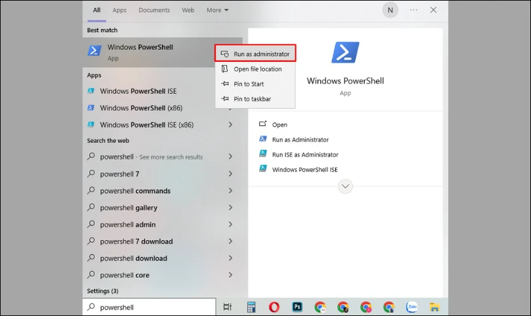Screen dimensions: 531x316
Task: Click large PowerShell logo in preview pane
Action: (345, 52)
